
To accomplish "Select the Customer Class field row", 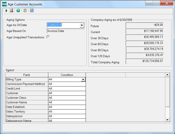I will point(26,98).
